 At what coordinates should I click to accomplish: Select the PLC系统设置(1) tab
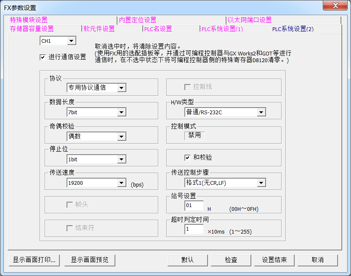222,29
